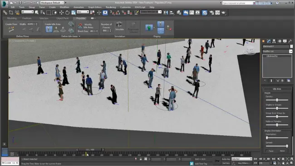Activate the Select and Move tool
Viewport: 295px width, 166px height.
(61, 13)
